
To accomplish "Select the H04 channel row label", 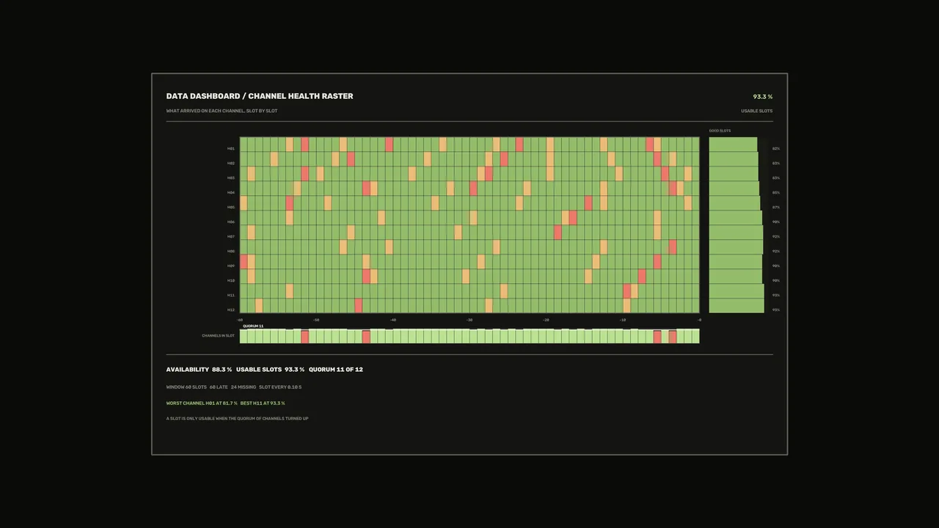I will (x=231, y=193).
